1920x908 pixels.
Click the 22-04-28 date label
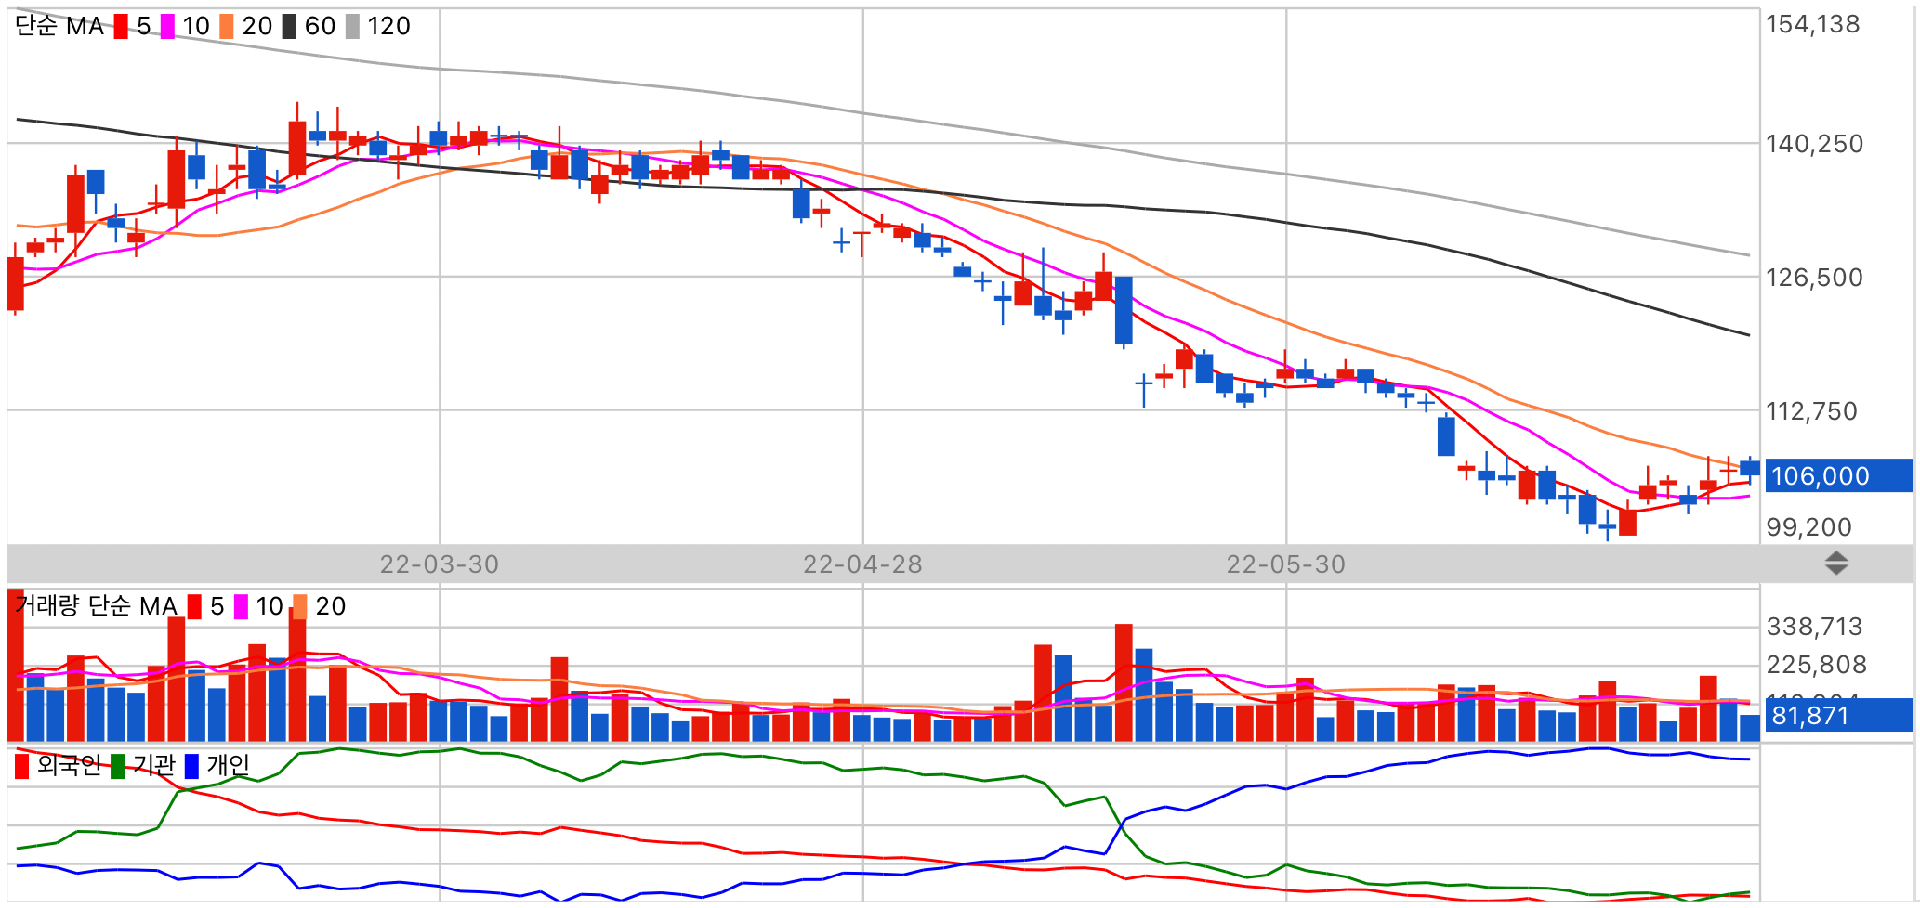pyautogui.click(x=862, y=564)
